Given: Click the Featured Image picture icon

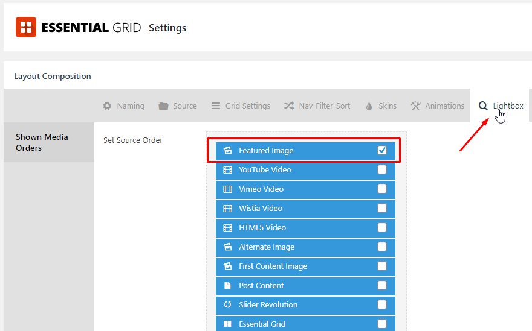Looking at the screenshot, I should 228,150.
